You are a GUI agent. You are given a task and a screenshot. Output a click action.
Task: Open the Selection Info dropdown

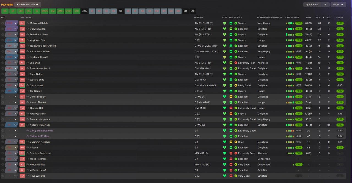coord(28,4)
